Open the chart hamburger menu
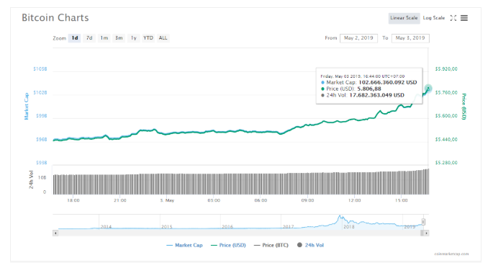This screenshot has width=493, height=263. pos(464,18)
